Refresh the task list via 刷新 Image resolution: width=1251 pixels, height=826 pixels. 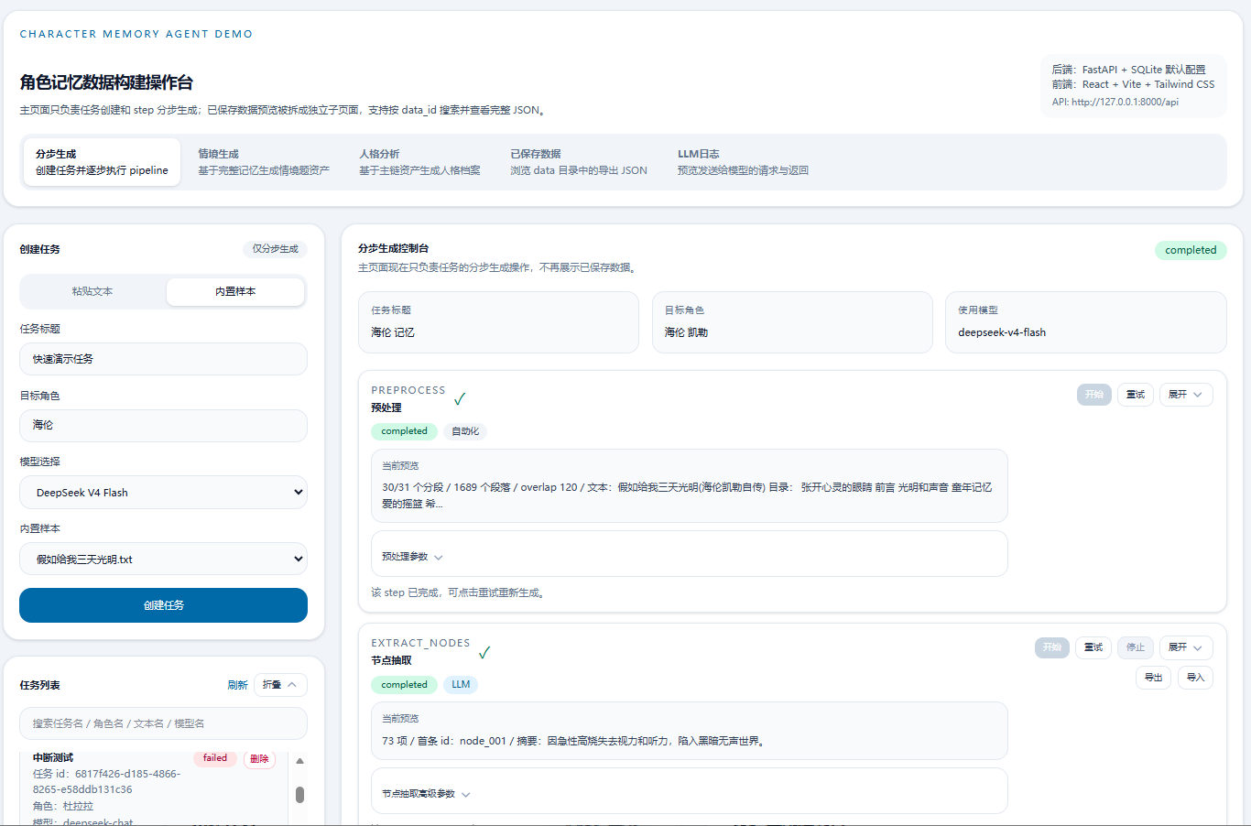click(237, 685)
